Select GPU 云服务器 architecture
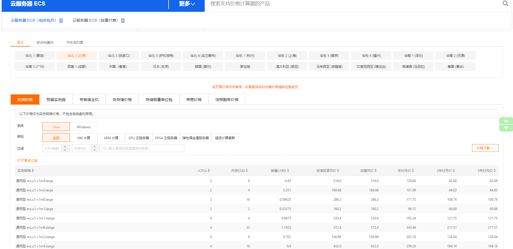 pyautogui.click(x=139, y=138)
